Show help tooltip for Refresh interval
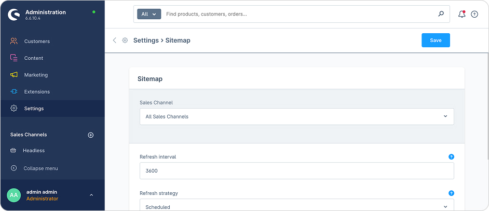The image size is (489, 211). [x=451, y=156]
